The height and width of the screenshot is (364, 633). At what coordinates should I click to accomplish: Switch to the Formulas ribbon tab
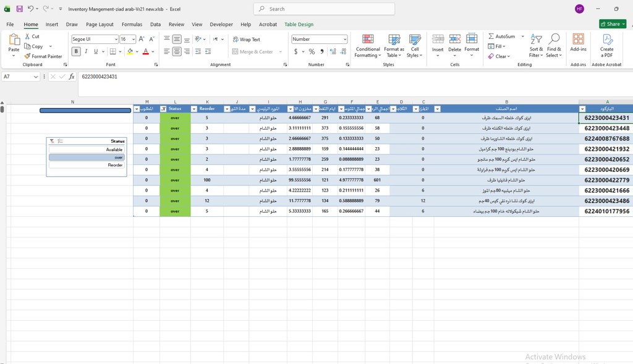click(132, 24)
